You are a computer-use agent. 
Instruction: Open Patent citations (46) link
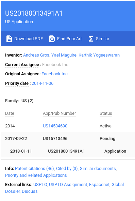coord(34,169)
